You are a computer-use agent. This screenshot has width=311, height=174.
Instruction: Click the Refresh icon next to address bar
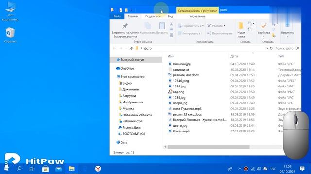271,48
